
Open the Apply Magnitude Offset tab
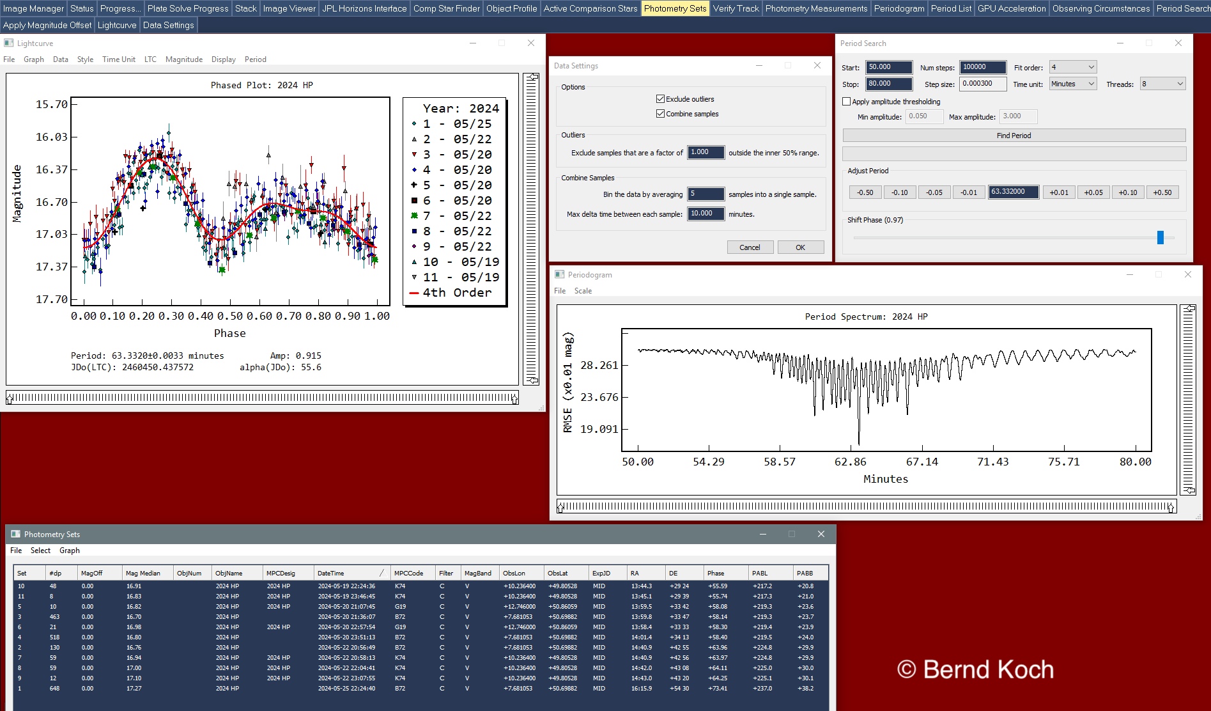coord(47,25)
